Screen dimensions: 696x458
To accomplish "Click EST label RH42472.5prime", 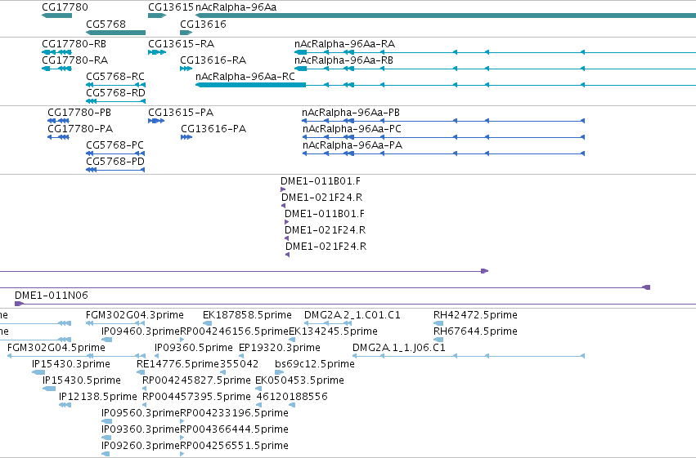I will pos(475,315).
